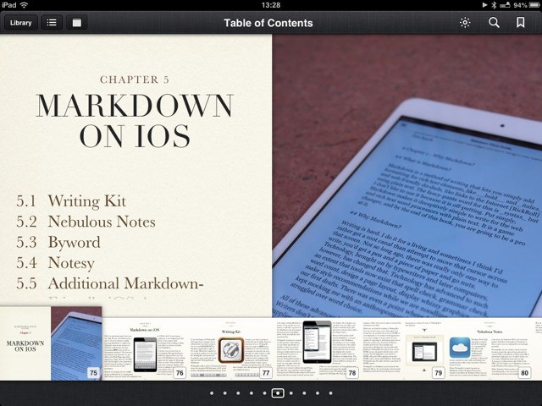Open the table of contents list icon
Viewport: 542px width, 406px height.
tap(52, 23)
